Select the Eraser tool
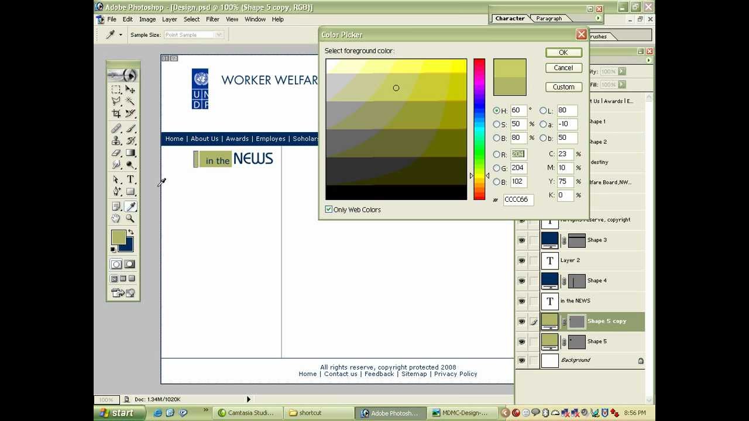Viewport: 749px width, 421px height. [x=116, y=153]
